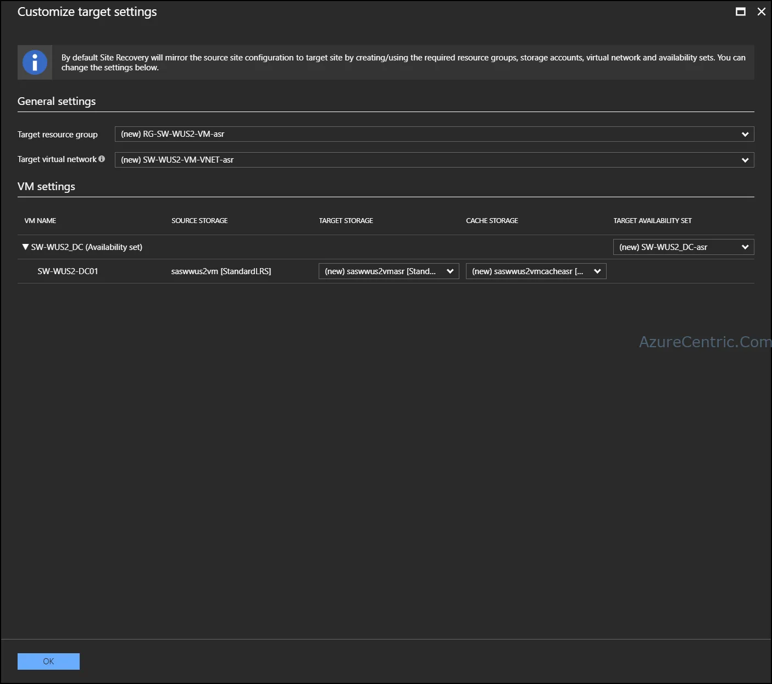
Task: Click the TARGET STORAGE column header
Action: pos(346,221)
